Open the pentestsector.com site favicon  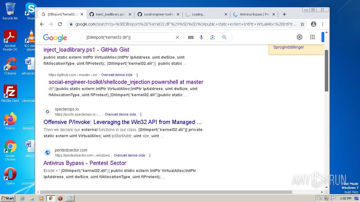pos(48,153)
